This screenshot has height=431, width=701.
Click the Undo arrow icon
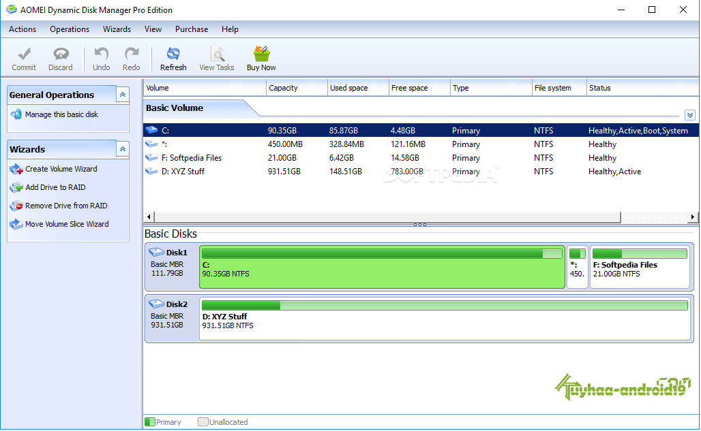tap(101, 54)
